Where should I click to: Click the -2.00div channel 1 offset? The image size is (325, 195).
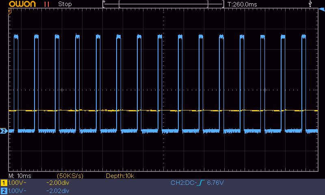point(58,183)
